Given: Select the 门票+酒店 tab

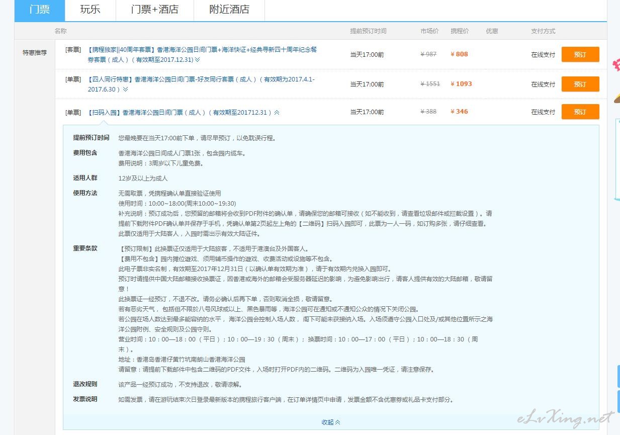Looking at the screenshot, I should [155, 10].
